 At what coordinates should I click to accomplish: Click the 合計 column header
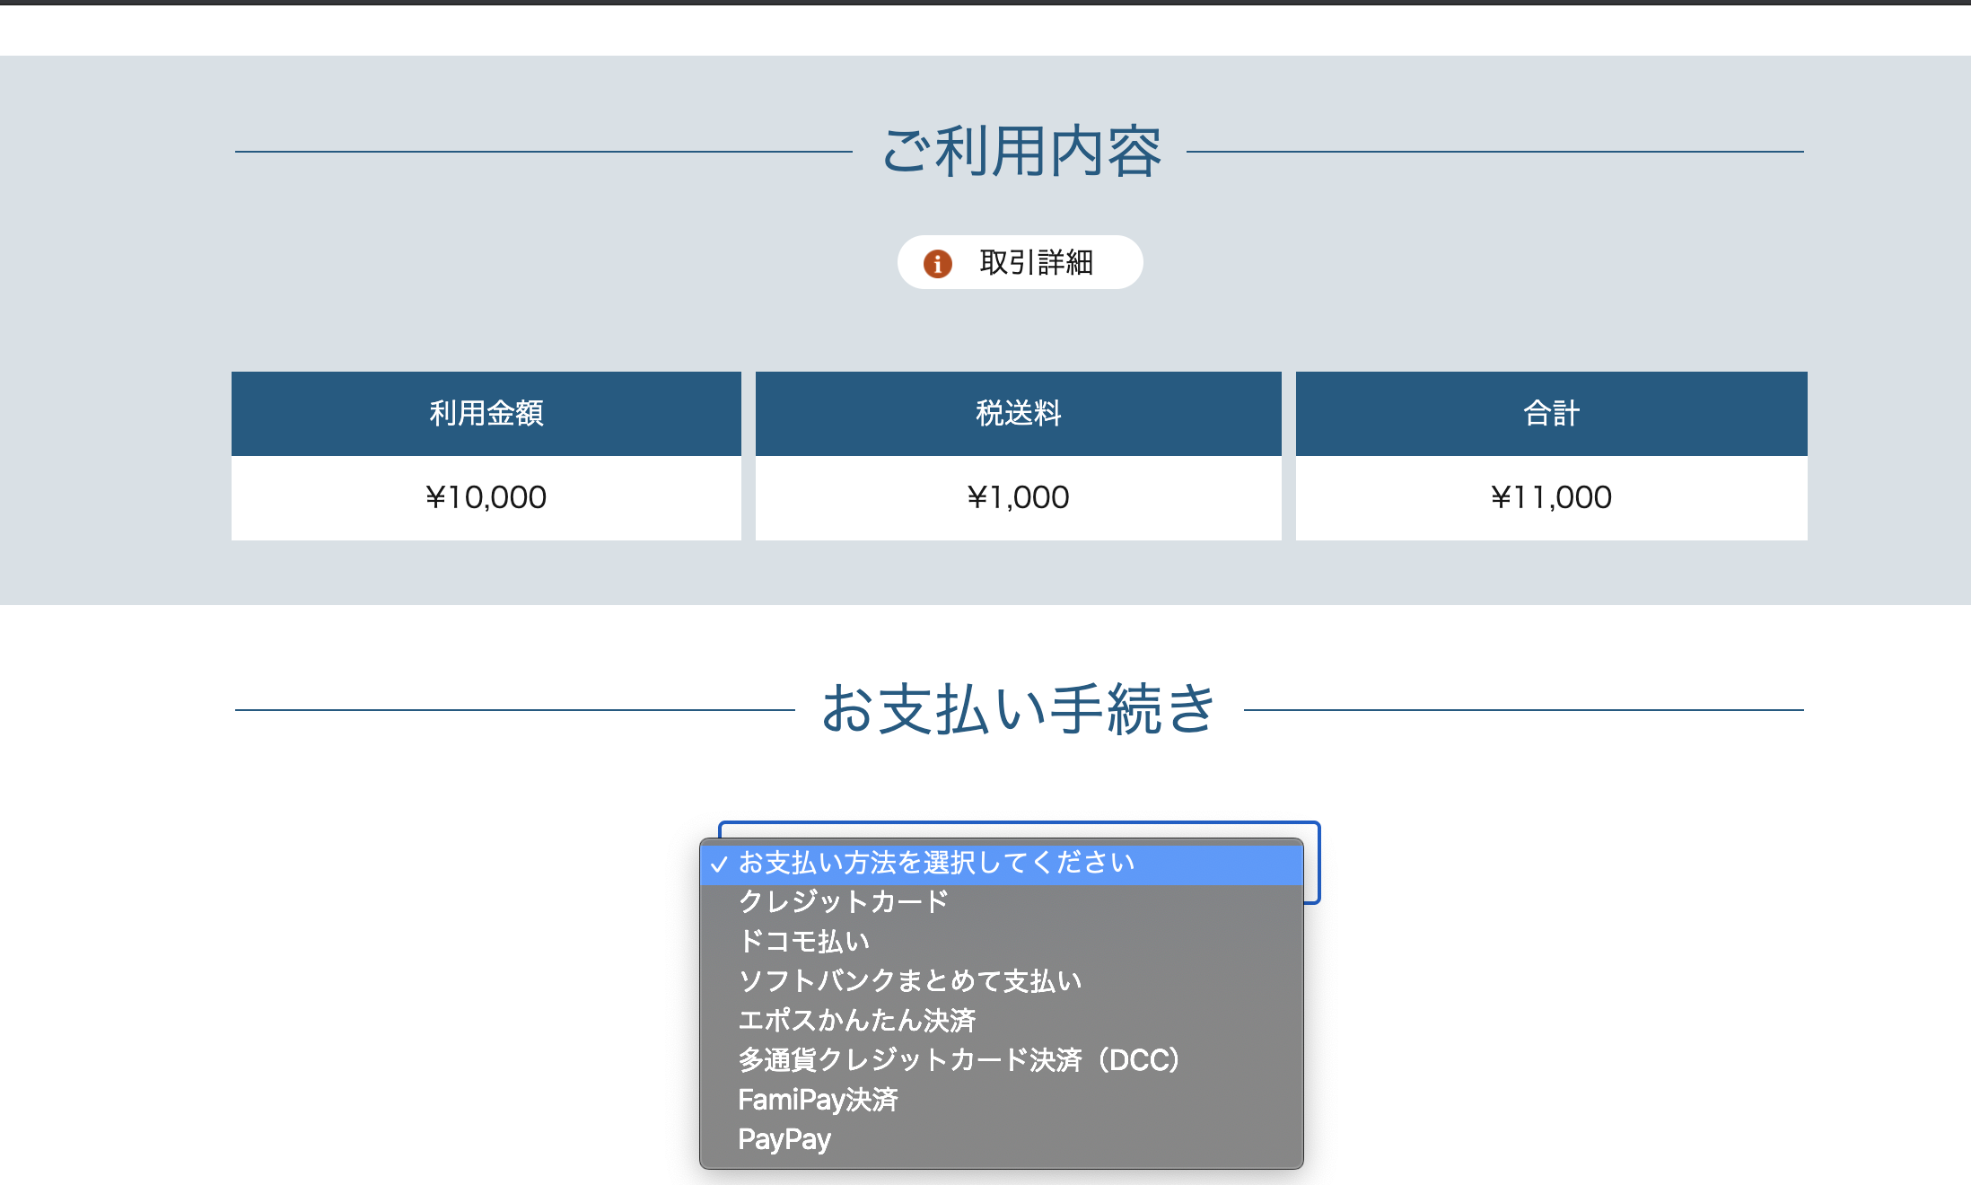click(1551, 413)
